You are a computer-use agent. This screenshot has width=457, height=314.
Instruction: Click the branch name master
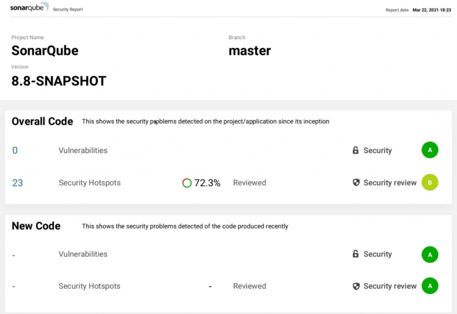tap(249, 51)
